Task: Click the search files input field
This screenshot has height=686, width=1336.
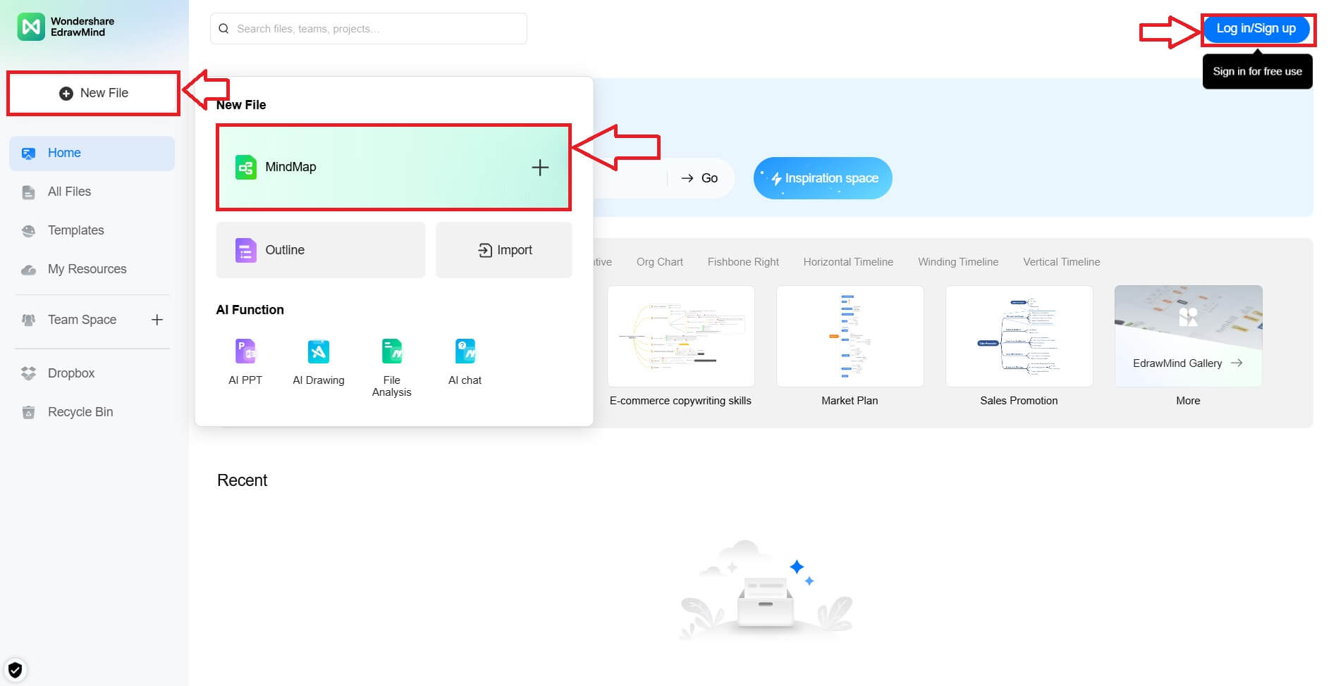Action: tap(368, 29)
